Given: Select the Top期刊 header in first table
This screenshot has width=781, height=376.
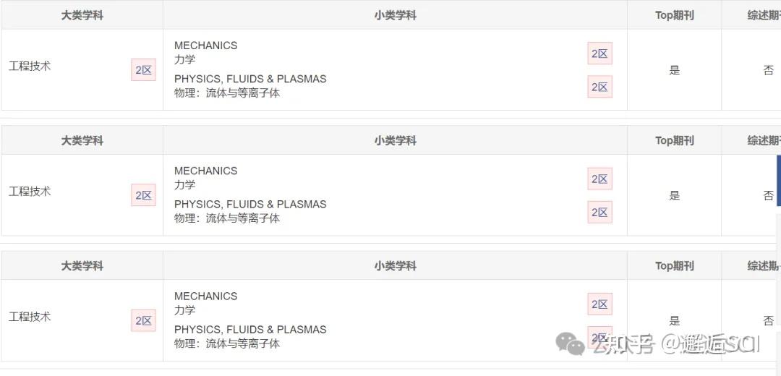Looking at the screenshot, I should click(x=675, y=15).
